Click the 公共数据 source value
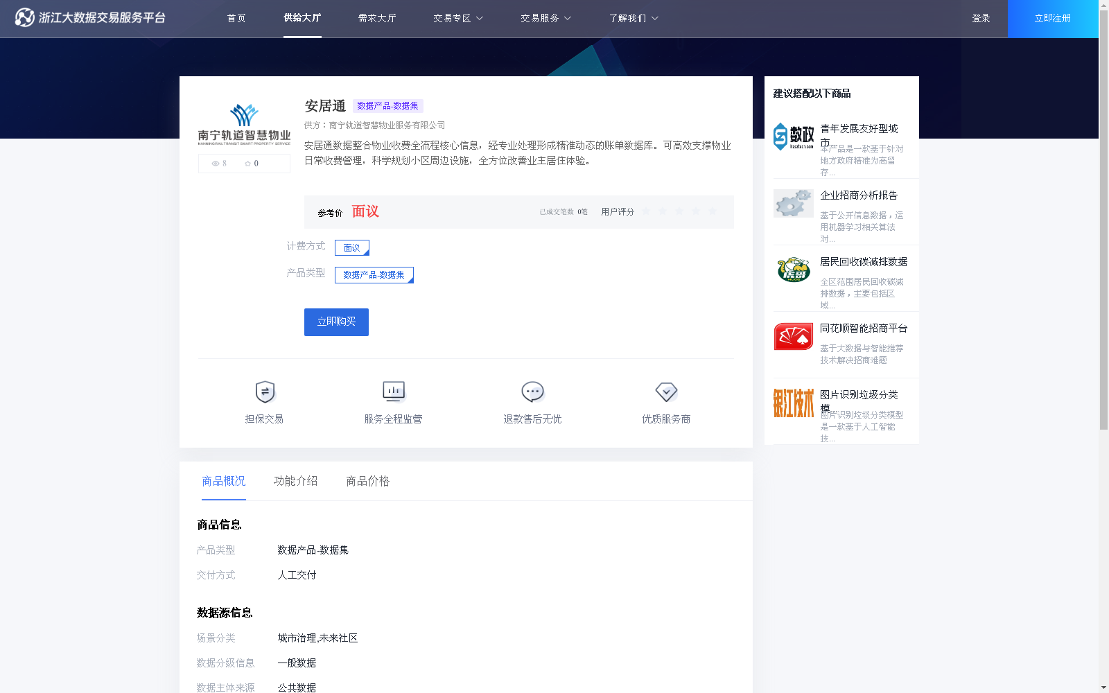This screenshot has width=1109, height=693. click(297, 688)
